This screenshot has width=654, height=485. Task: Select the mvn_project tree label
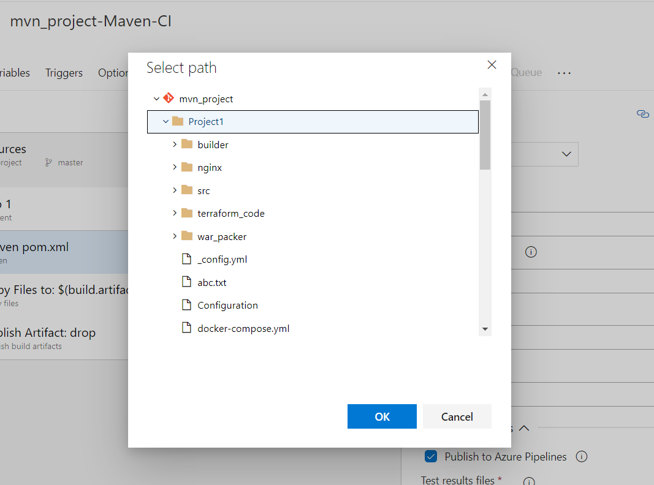(206, 99)
